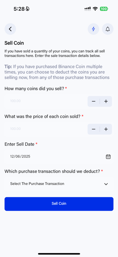Focus the price per coin field

[46, 129]
